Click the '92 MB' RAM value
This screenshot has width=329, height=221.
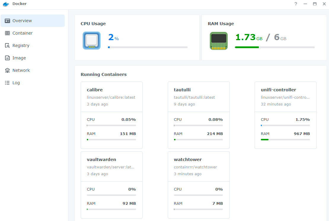[x=129, y=204]
